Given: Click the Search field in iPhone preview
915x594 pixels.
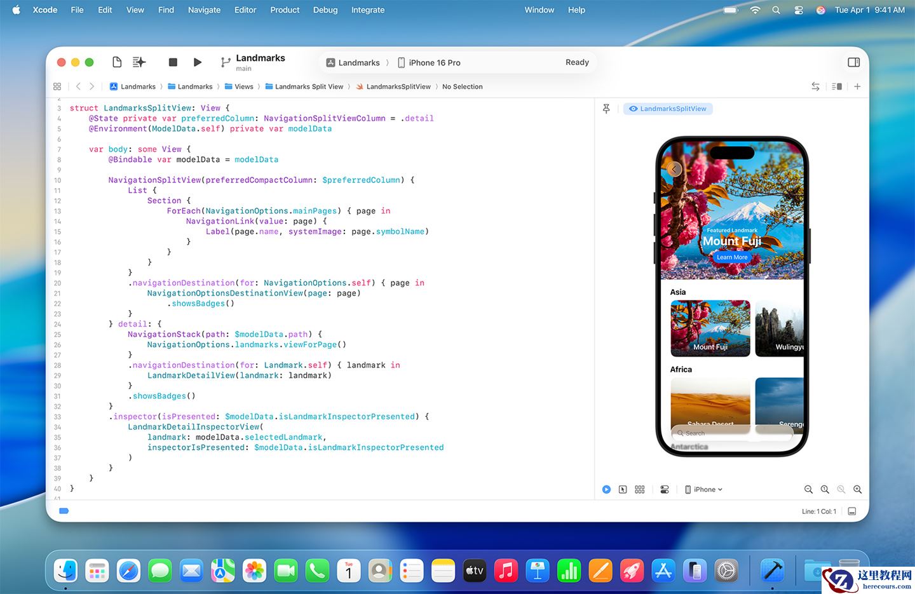Looking at the screenshot, I should click(731, 433).
